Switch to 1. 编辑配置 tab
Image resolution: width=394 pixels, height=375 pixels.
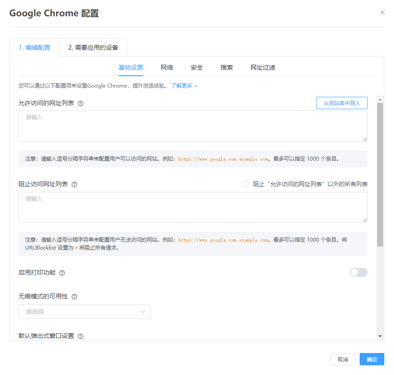pyautogui.click(x=34, y=48)
